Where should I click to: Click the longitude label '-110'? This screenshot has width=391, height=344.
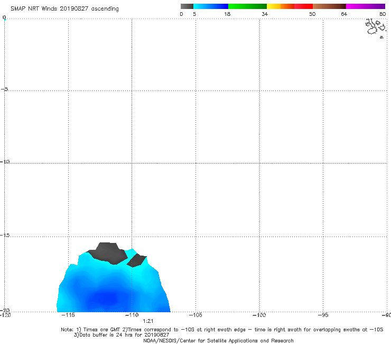click(x=132, y=315)
